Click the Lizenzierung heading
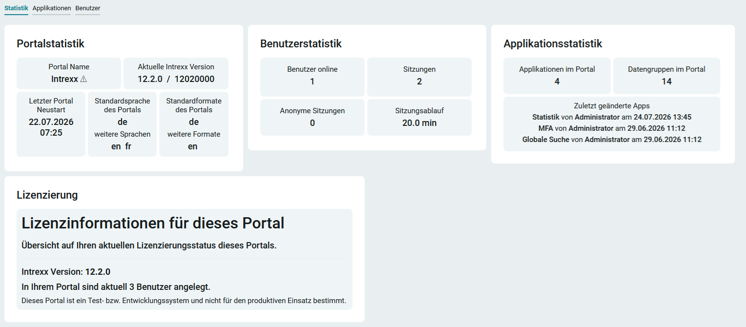The image size is (746, 327). pos(47,195)
